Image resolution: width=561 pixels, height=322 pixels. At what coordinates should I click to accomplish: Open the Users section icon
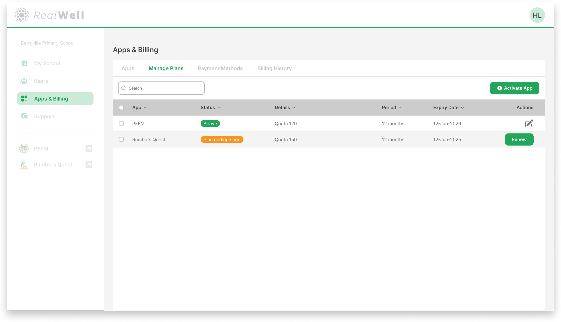[24, 81]
